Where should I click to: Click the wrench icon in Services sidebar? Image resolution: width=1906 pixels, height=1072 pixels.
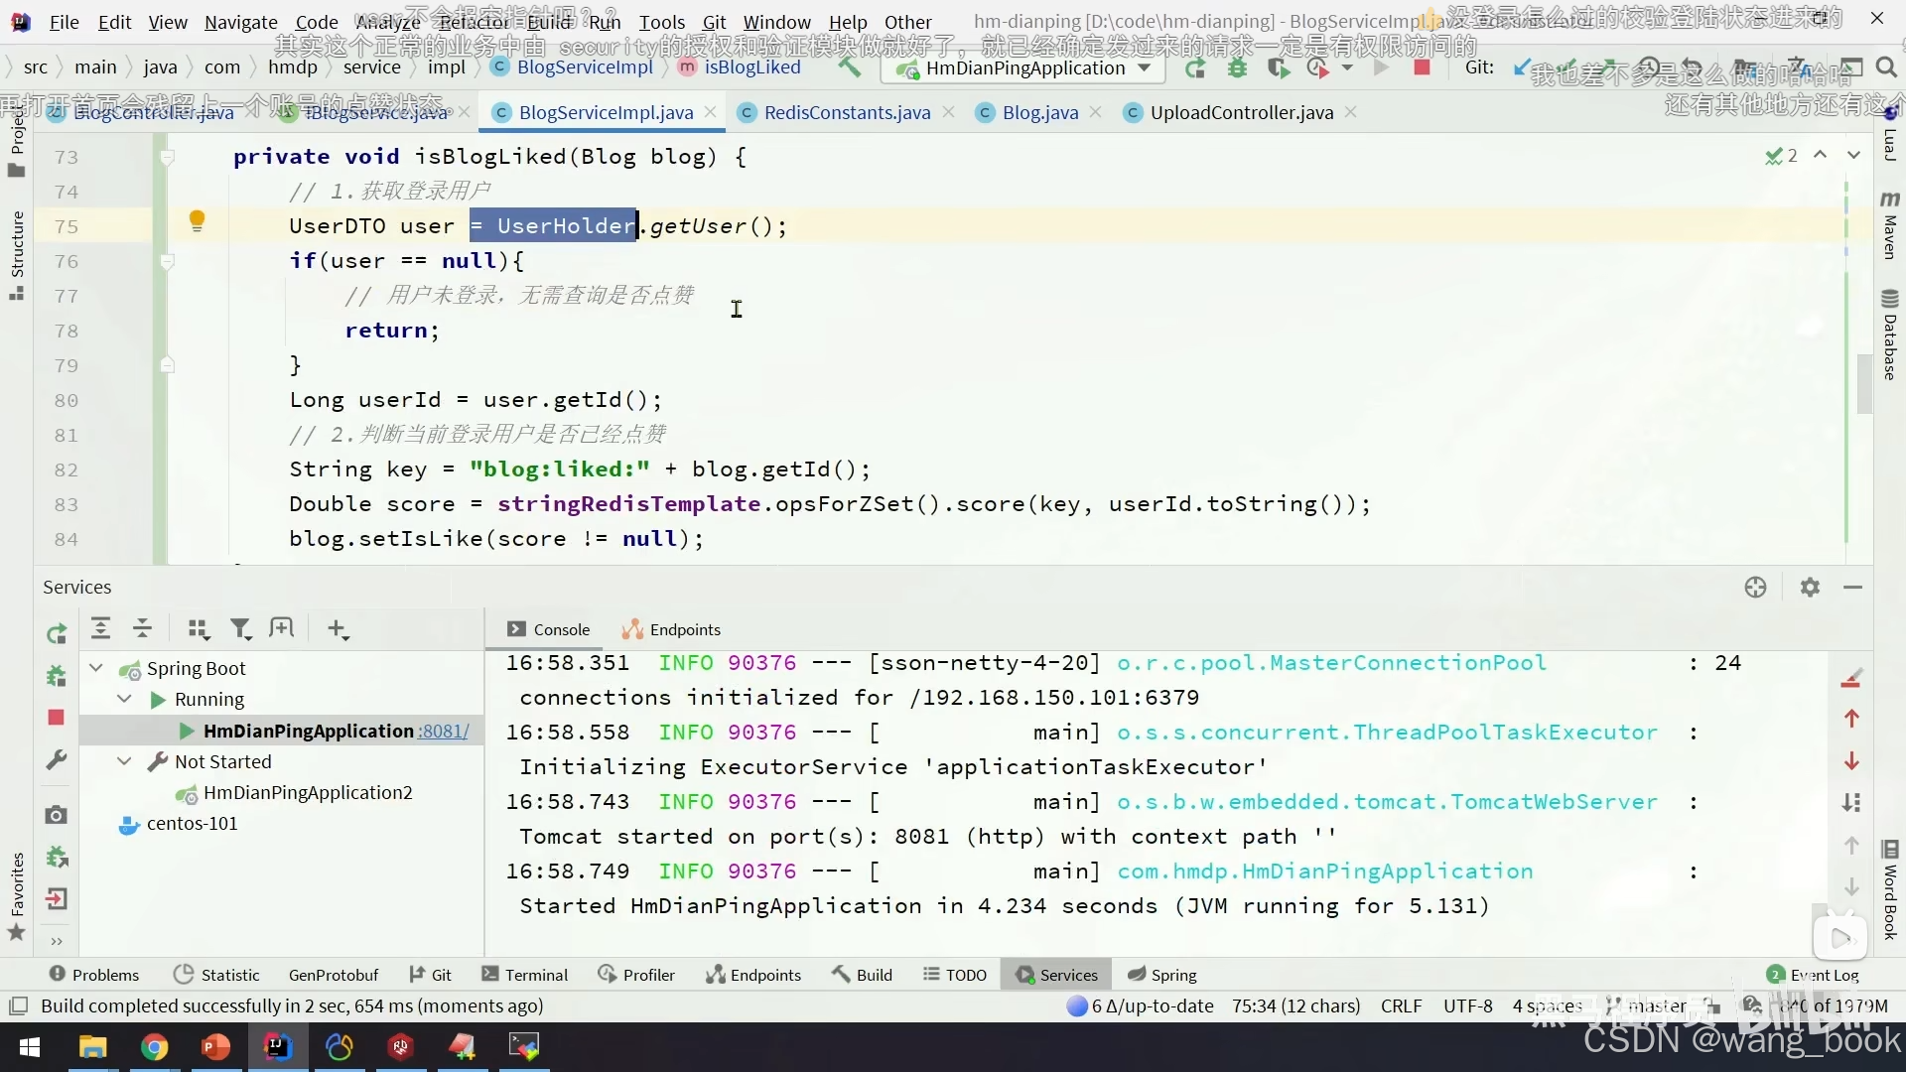coord(56,760)
